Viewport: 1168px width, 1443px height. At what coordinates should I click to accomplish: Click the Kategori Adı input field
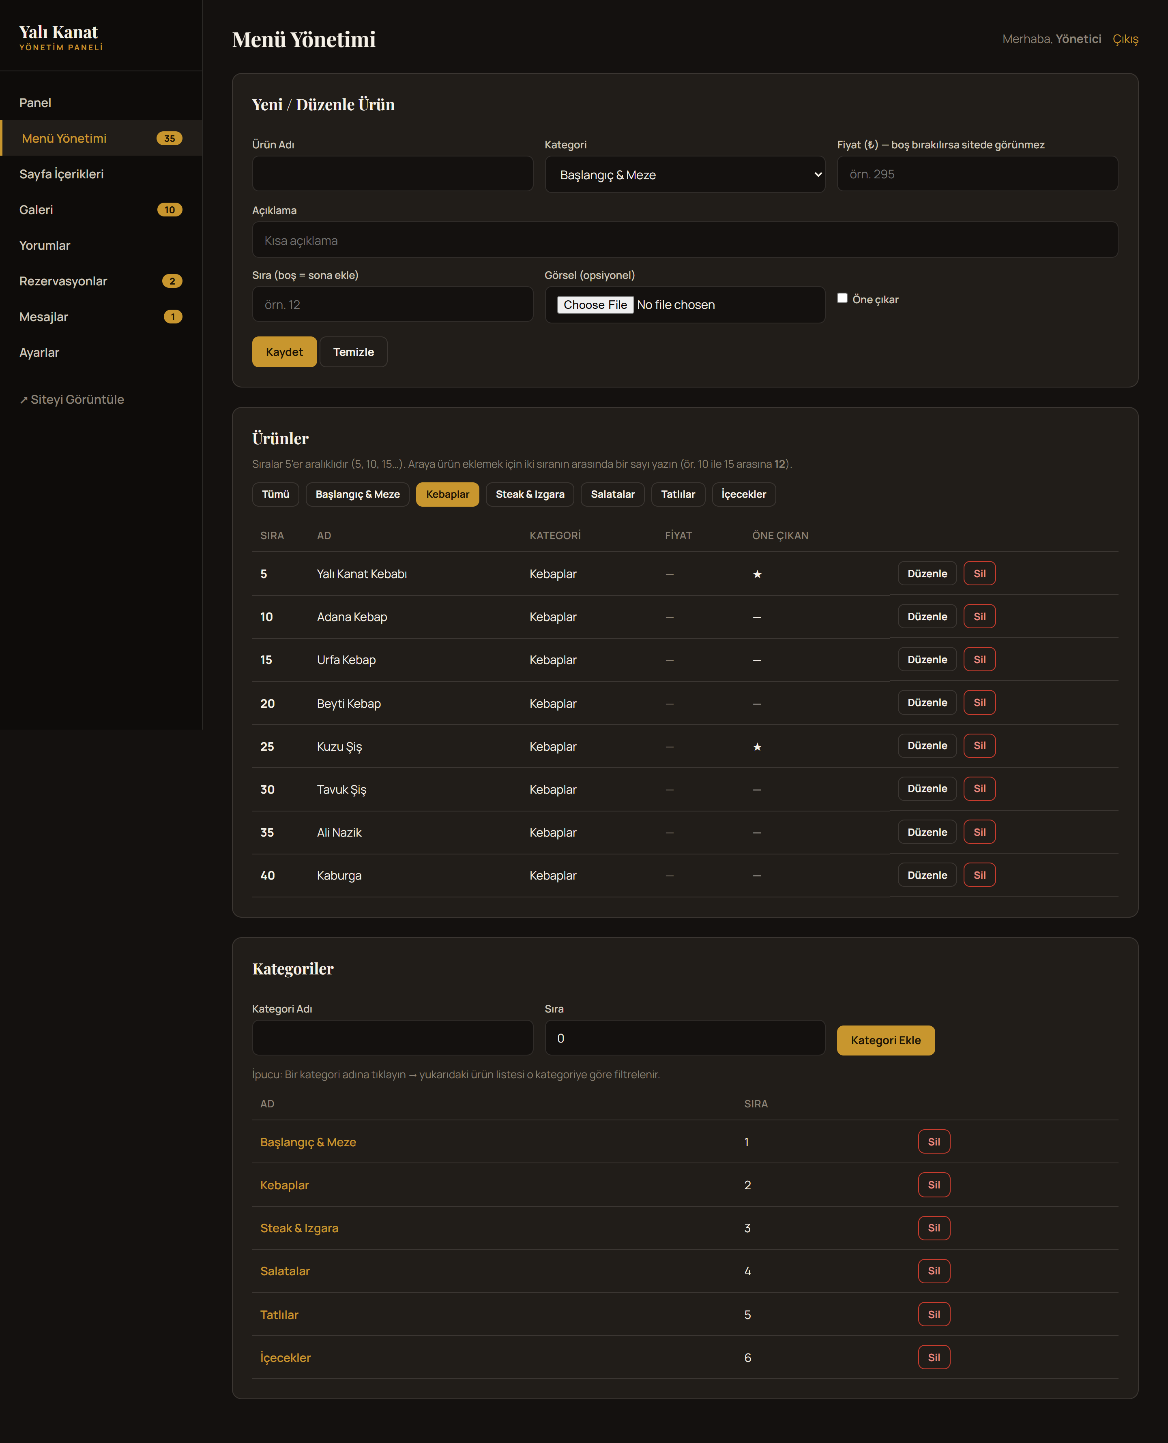coord(392,1038)
